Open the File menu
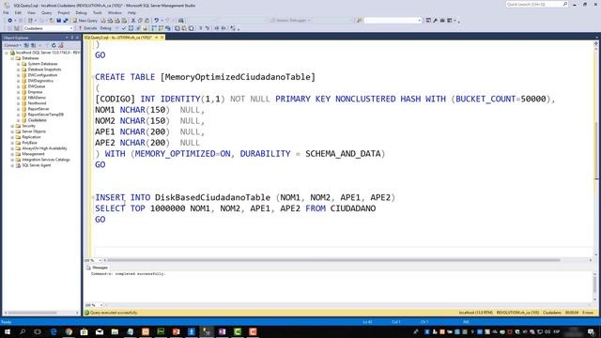The width and height of the screenshot is (601, 338). point(6,12)
